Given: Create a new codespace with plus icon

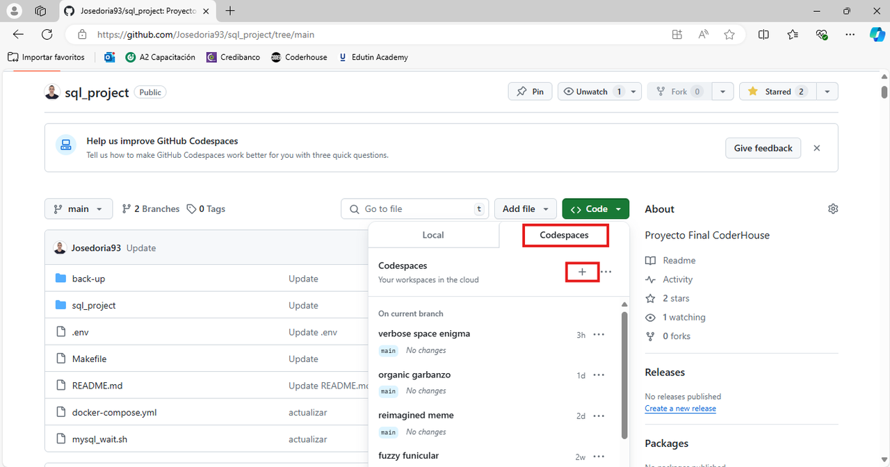Looking at the screenshot, I should click(582, 272).
